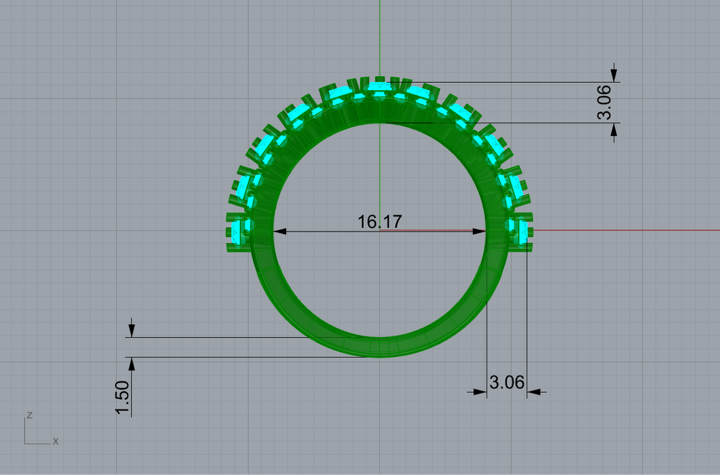Viewport: 720px width, 475px height.
Task: Click the vertical 3.06 dimension at top right
Action: click(x=605, y=102)
